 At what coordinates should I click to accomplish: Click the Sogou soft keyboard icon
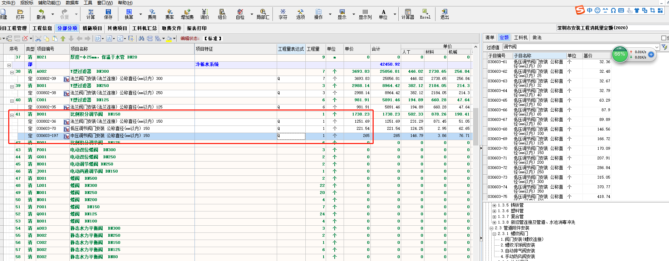point(621,10)
